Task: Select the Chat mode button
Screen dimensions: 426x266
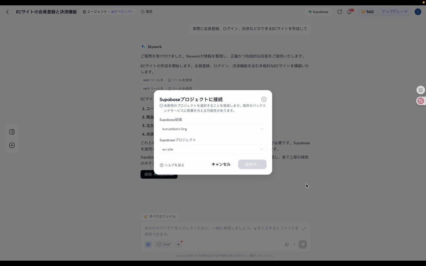Action: [x=163, y=244]
